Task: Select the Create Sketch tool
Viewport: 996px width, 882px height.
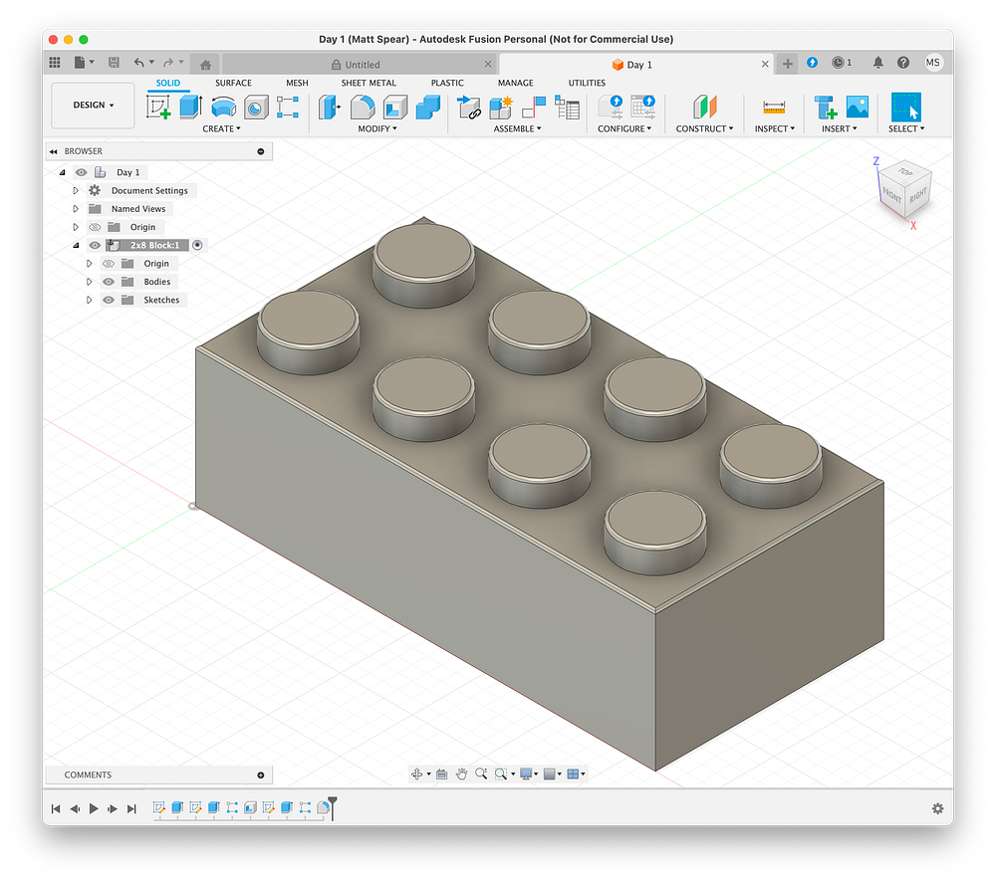Action: pos(158,108)
